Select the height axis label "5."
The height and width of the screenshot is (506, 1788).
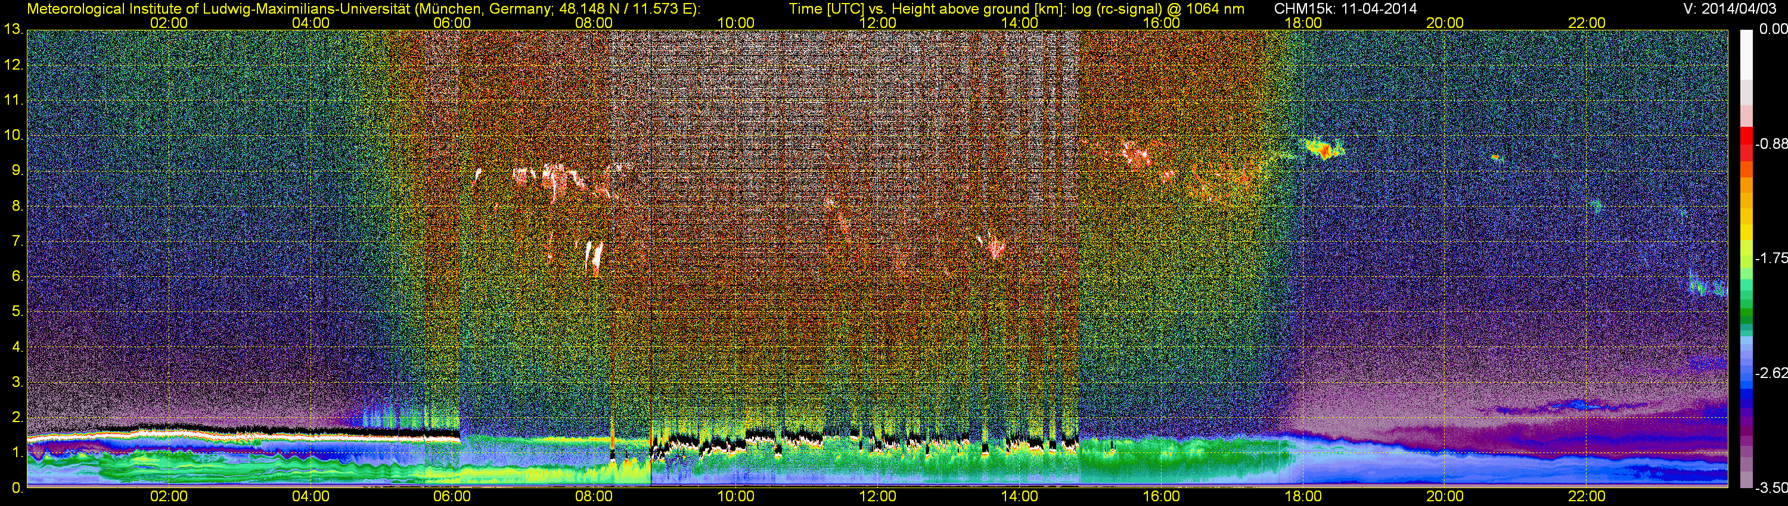coord(17,312)
